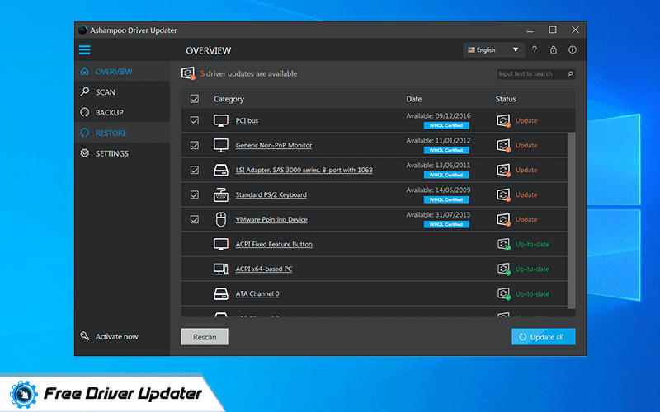The height and width of the screenshot is (412, 660).
Task: Open the SCAN section
Action: coord(122,92)
